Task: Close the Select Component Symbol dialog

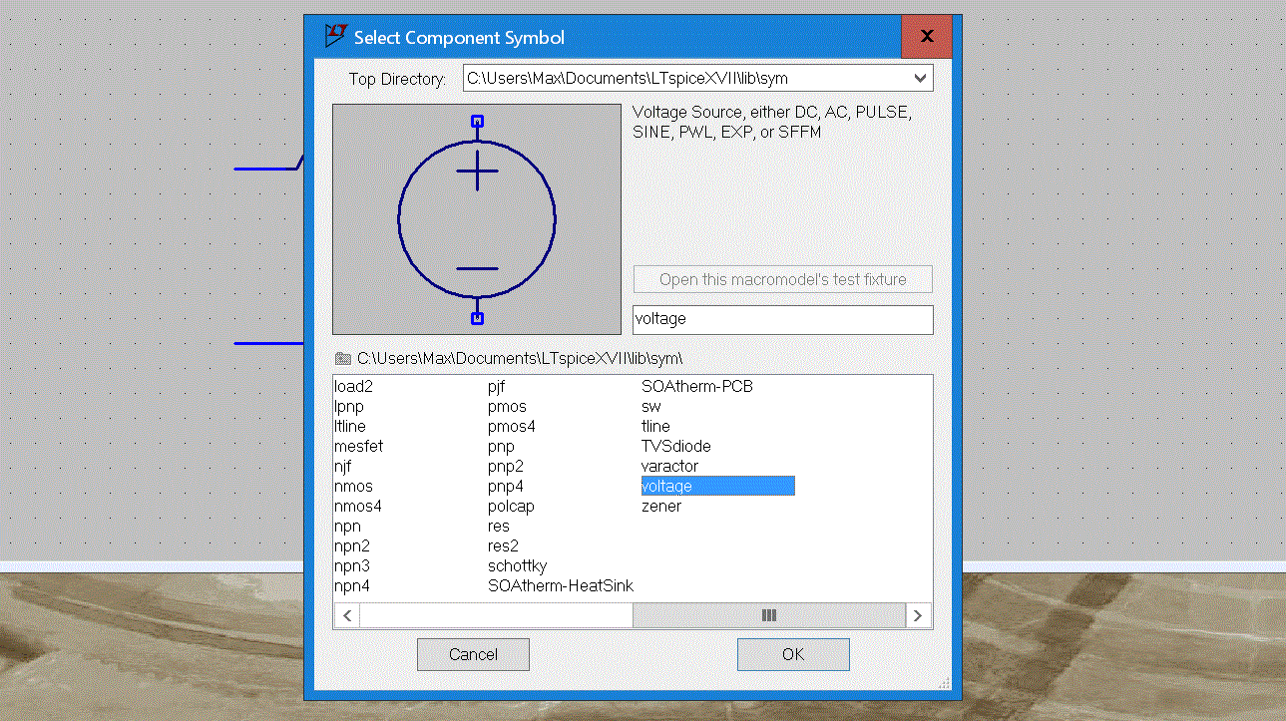Action: point(926,37)
